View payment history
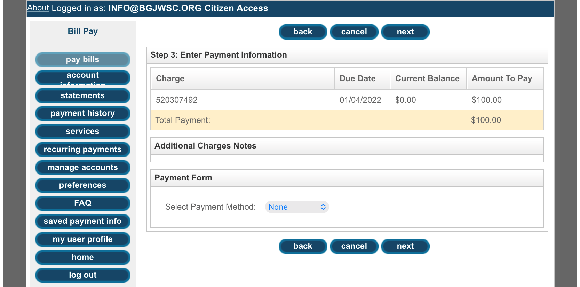Screen dimensions: 580x287 coord(83,113)
